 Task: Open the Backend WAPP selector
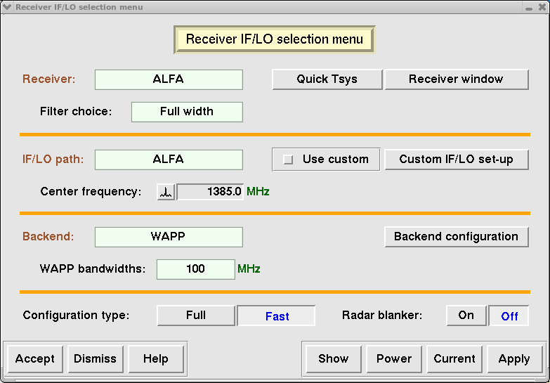coord(169,237)
